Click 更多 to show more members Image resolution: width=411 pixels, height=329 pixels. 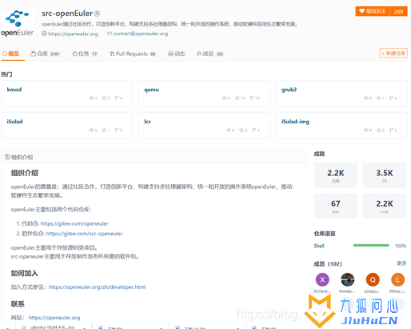point(401,263)
